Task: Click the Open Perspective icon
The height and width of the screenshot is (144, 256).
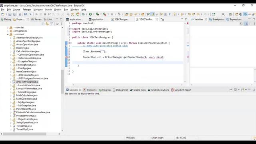Action: 230,14
